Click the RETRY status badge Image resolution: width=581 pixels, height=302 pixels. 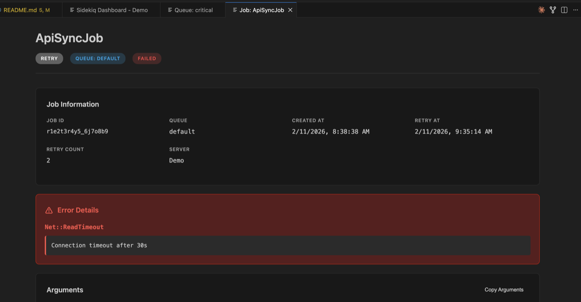49,58
